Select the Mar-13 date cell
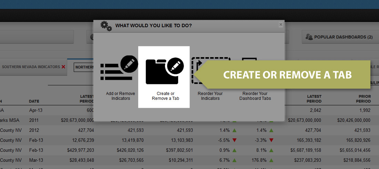Viewport: 379px width, 169px height. click(x=36, y=160)
